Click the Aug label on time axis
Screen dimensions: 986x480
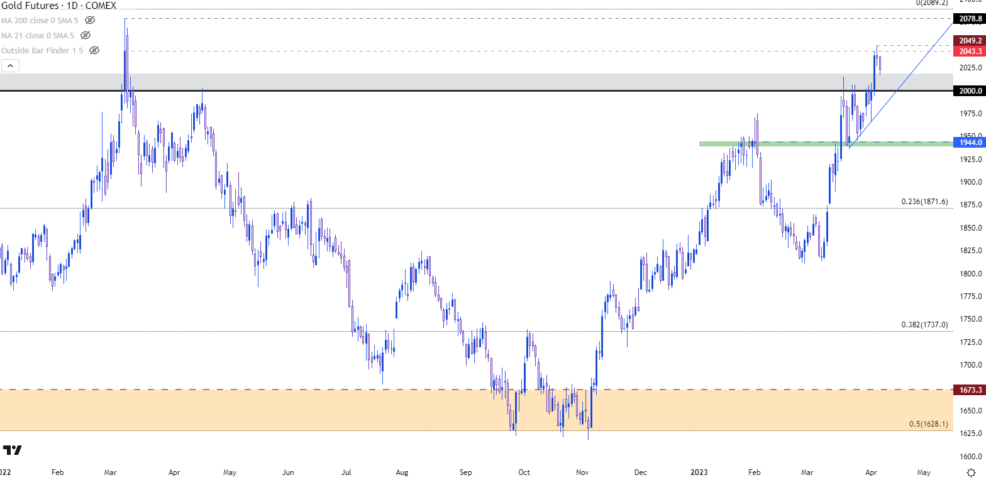tap(403, 472)
